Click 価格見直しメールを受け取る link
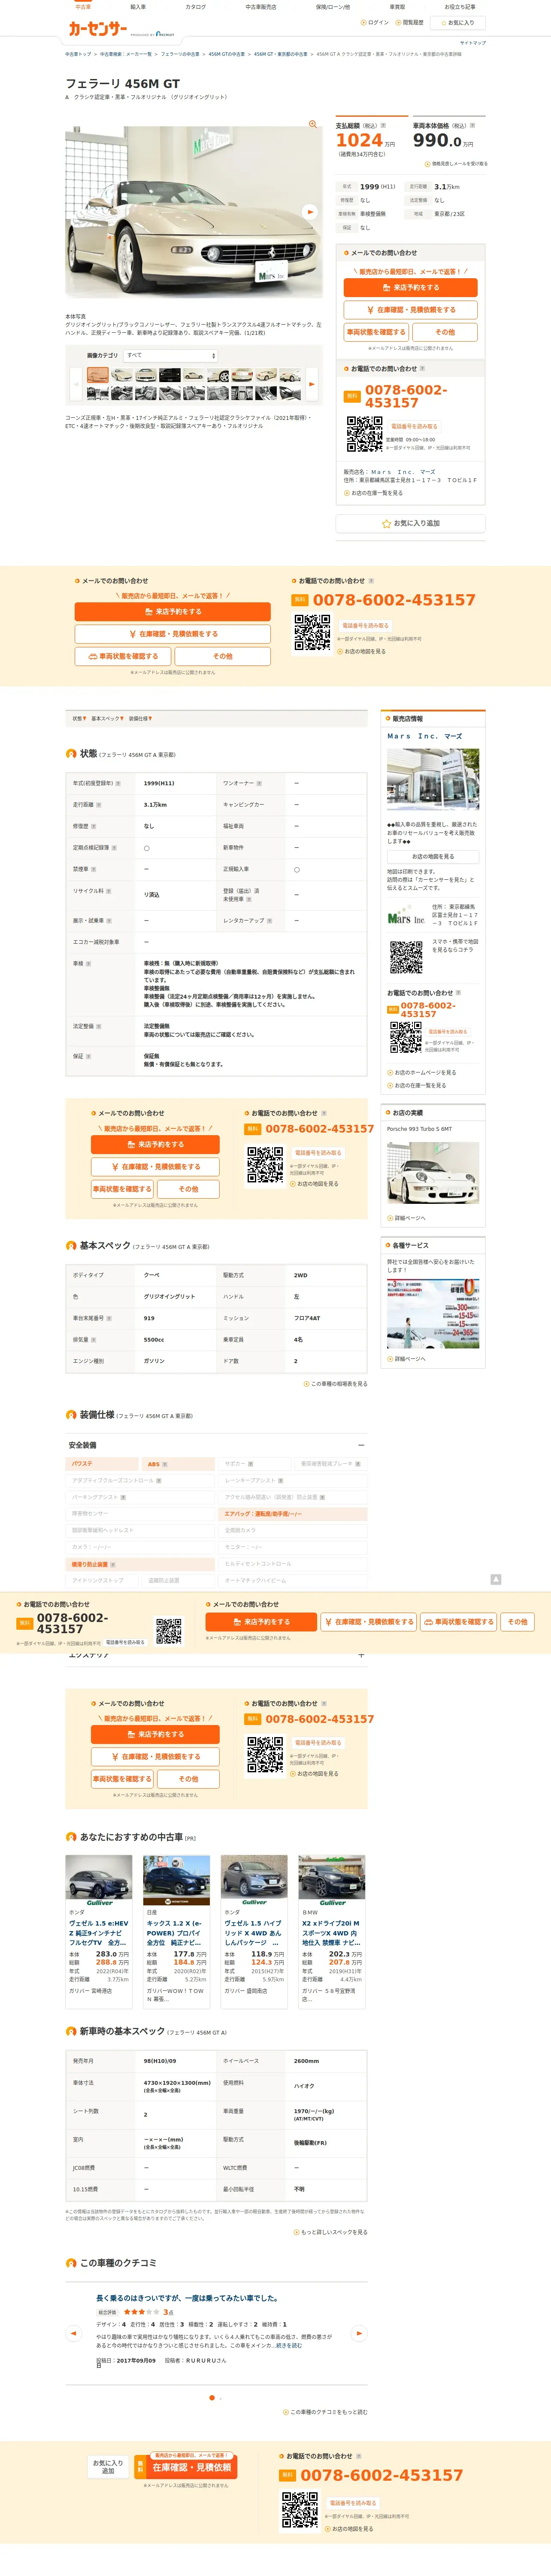The image size is (551, 2576). pos(457,164)
